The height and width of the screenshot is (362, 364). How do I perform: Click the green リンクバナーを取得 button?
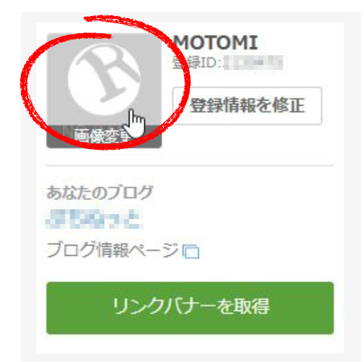190,308
